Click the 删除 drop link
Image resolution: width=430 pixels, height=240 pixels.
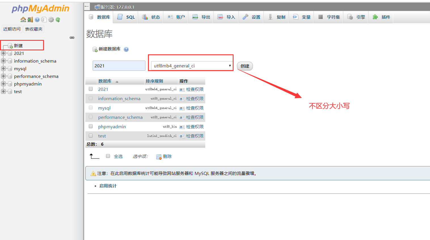pos(167,157)
